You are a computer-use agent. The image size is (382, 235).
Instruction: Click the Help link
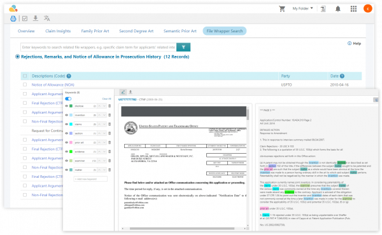click(354, 43)
